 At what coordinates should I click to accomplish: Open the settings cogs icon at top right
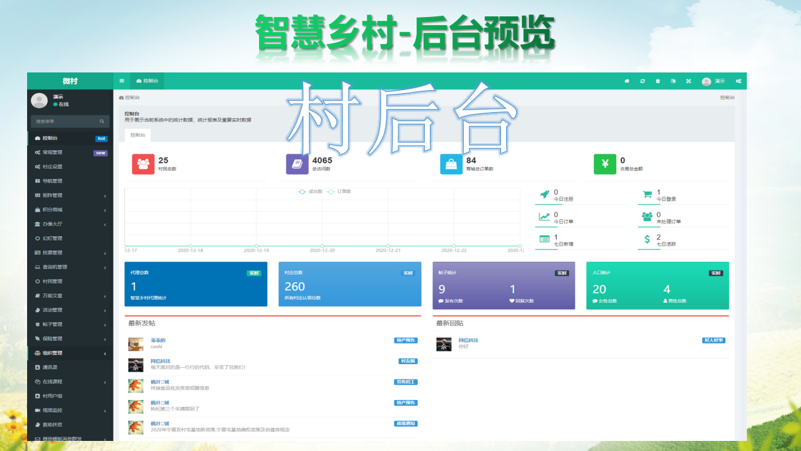click(738, 81)
